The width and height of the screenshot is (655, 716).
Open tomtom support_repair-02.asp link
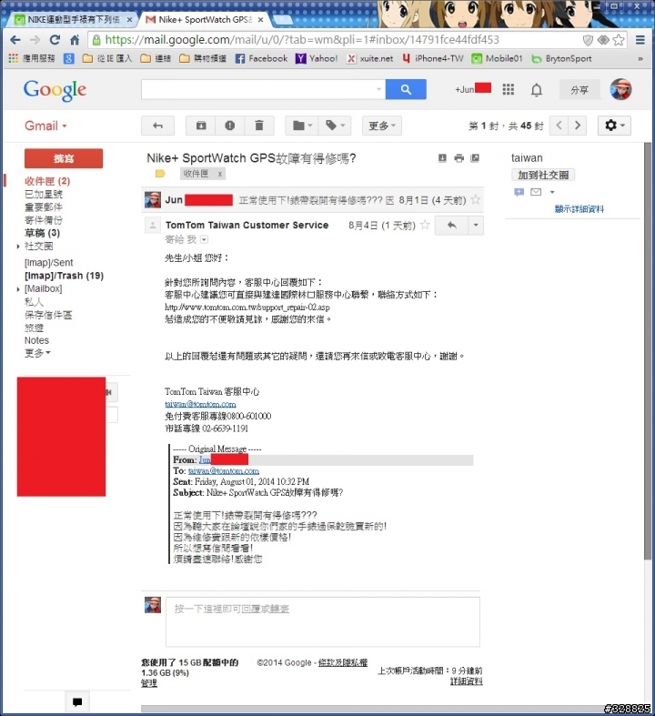[247, 308]
